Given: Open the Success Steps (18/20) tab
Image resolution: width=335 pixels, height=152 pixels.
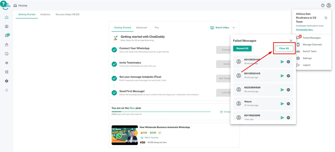Looking at the screenshot, I should 67,14.
